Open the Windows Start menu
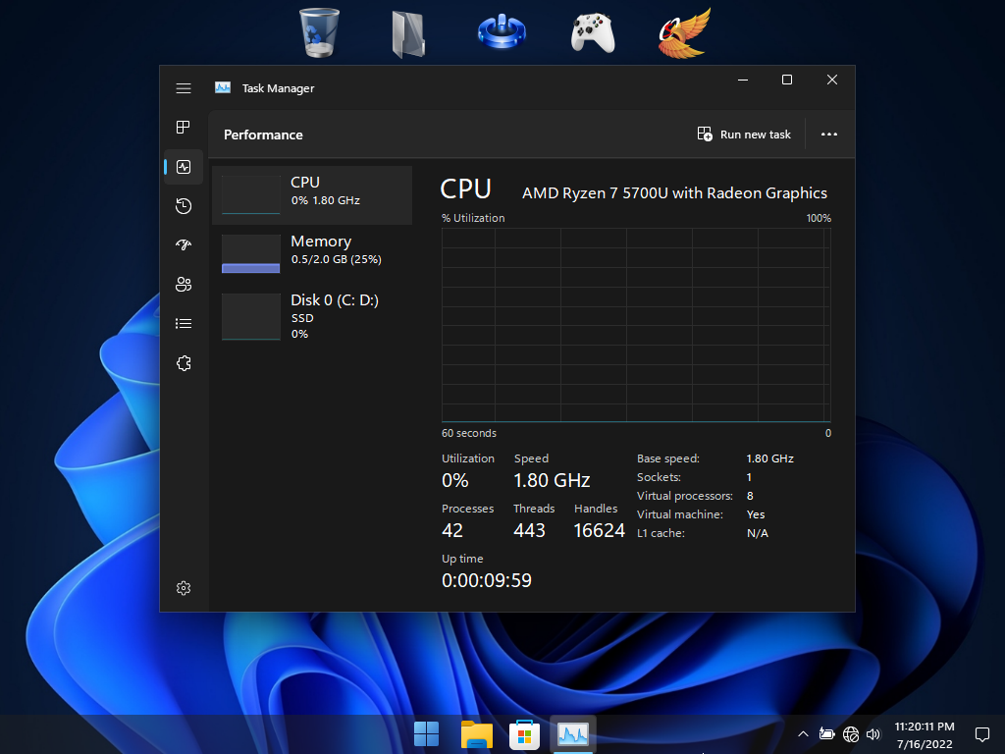 [x=426, y=734]
